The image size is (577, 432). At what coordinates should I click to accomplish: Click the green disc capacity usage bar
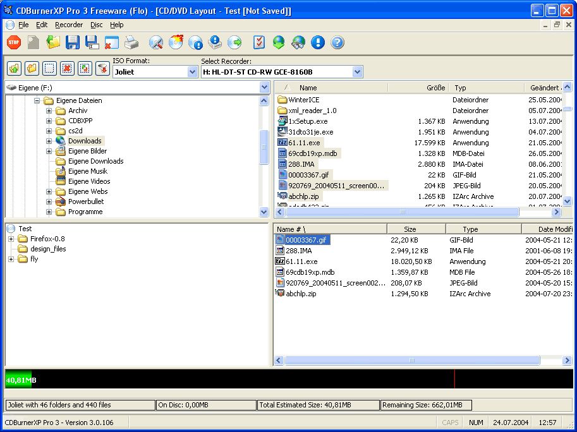pyautogui.click(x=18, y=380)
